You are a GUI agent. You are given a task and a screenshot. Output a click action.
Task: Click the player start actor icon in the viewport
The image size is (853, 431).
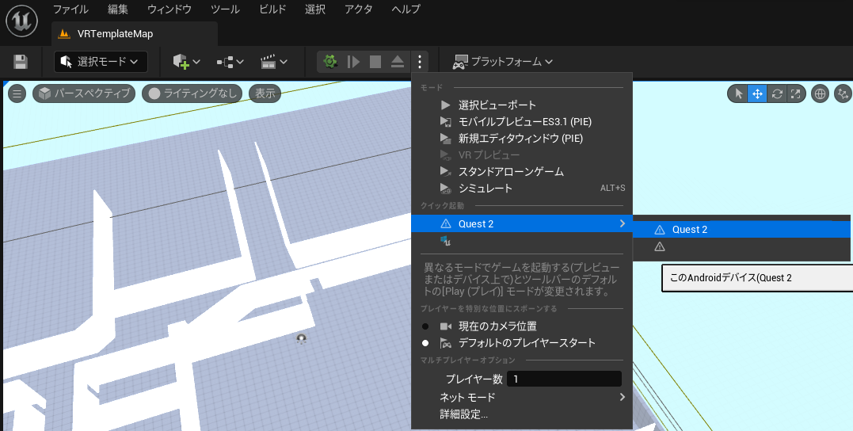point(302,339)
